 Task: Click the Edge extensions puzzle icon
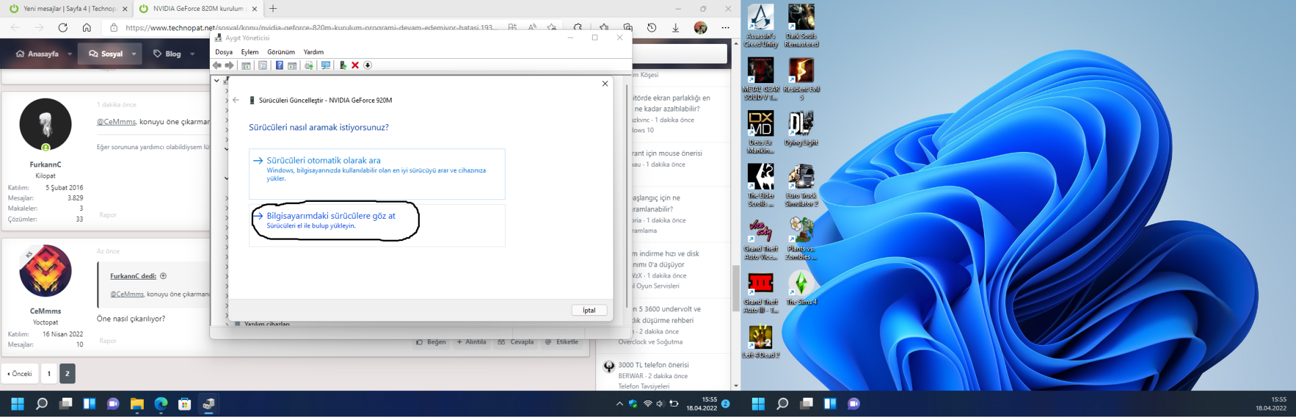pyautogui.click(x=578, y=28)
